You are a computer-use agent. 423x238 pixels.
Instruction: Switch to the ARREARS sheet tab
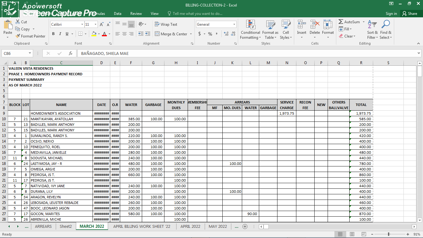[43, 226]
